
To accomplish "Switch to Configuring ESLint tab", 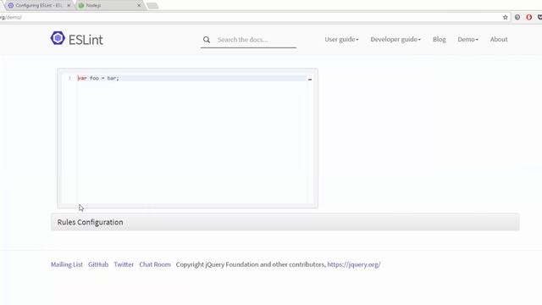I will [39, 6].
